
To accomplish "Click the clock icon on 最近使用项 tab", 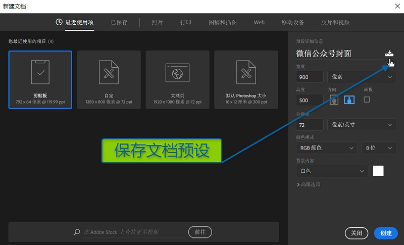I will point(59,22).
